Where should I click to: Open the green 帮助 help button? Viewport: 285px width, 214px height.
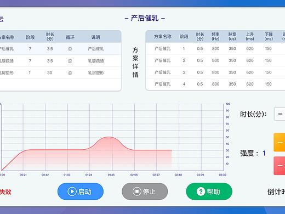209,192
